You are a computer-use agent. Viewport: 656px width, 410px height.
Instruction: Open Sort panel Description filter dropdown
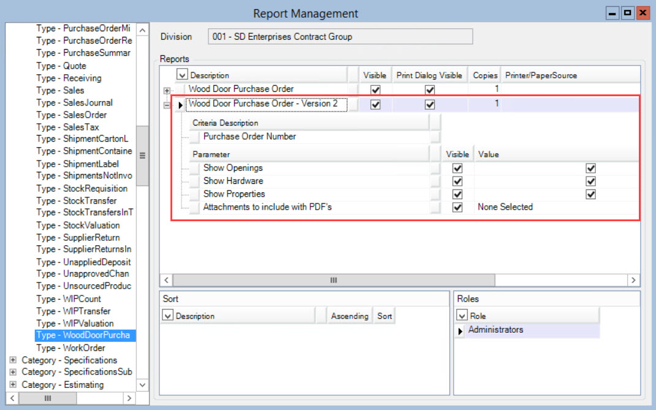point(167,316)
